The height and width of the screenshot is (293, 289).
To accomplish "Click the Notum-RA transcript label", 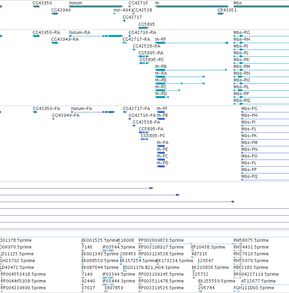I will coord(79,33).
